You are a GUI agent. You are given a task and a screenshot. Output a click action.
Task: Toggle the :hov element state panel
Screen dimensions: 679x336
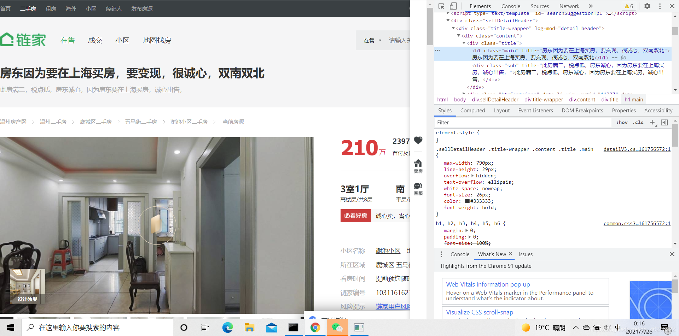click(x=622, y=123)
